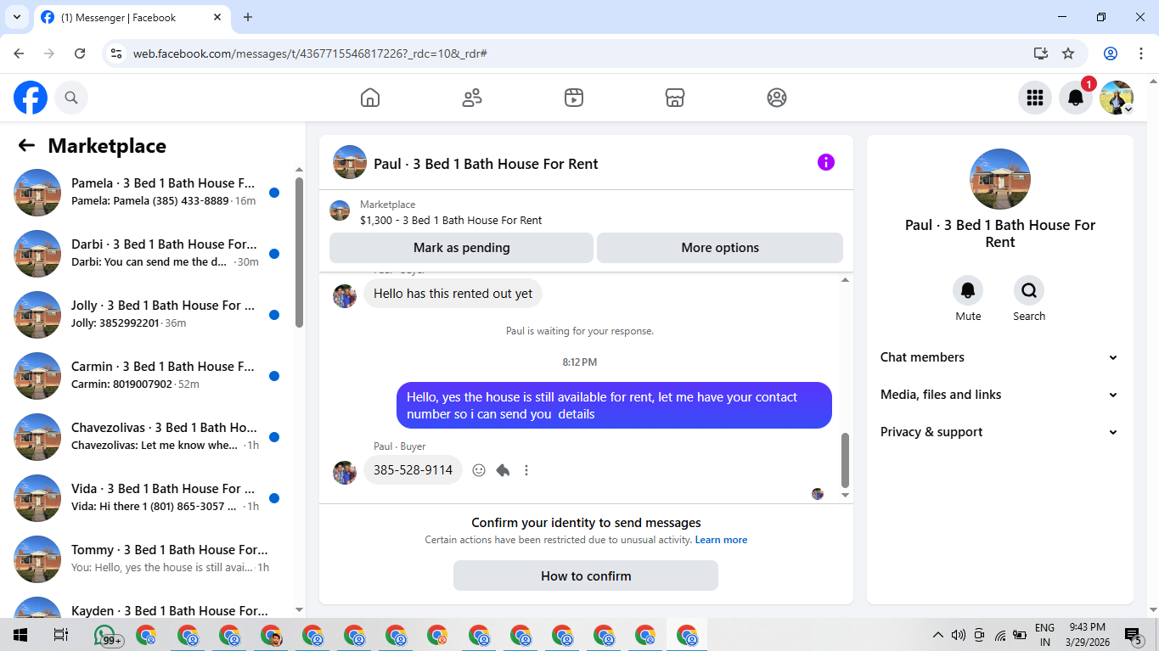Click the chat scrollbar down arrow
Screen dimensions: 1159x651
coord(845,495)
